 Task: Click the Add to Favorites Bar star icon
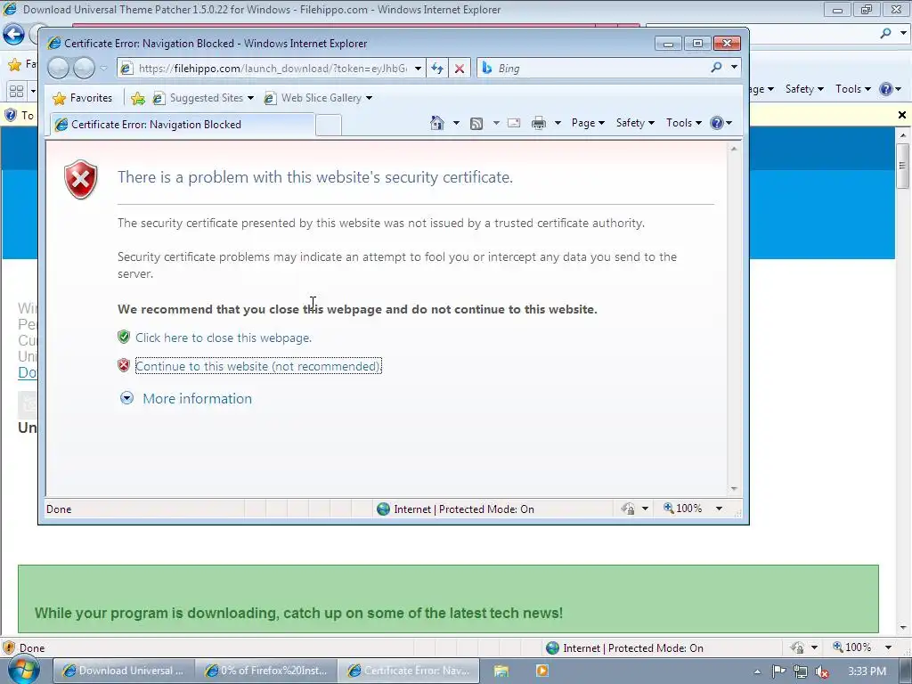pyautogui.click(x=138, y=98)
